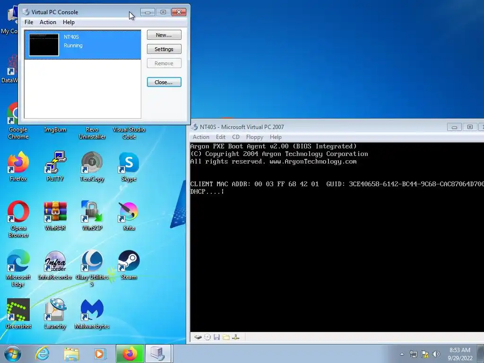This screenshot has width=484, height=363.
Task: Switch to Firefox in the taskbar
Action: point(130,354)
